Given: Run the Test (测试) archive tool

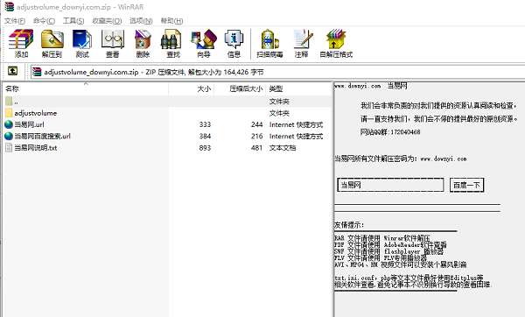Looking at the screenshot, I should [82, 44].
